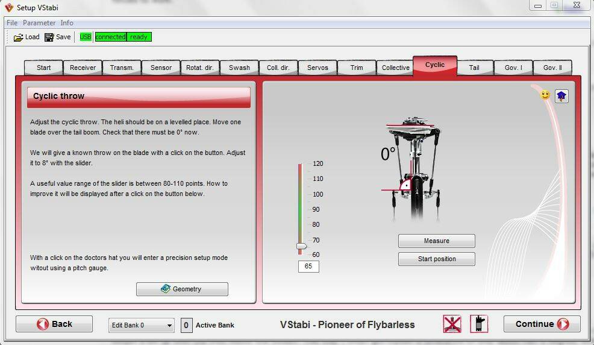594x345 pixels.
Task: Switch to the Gov. II tab
Action: coord(552,68)
